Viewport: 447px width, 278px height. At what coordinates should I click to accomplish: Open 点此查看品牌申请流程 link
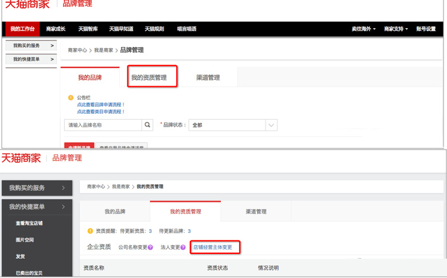pos(100,104)
